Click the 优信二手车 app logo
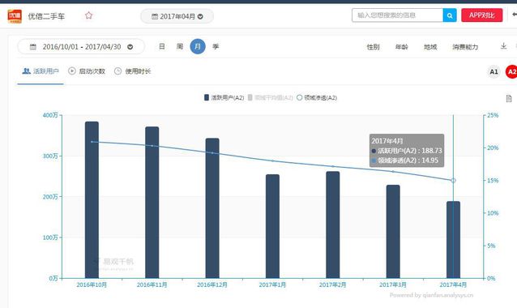Screen dimensions: 517x308 pyautogui.click(x=15, y=16)
